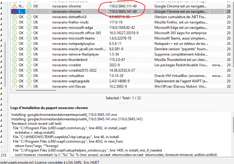234x164 pixels.
Task: Select the novacens-microsoft-teams package name
Action: (73, 38)
